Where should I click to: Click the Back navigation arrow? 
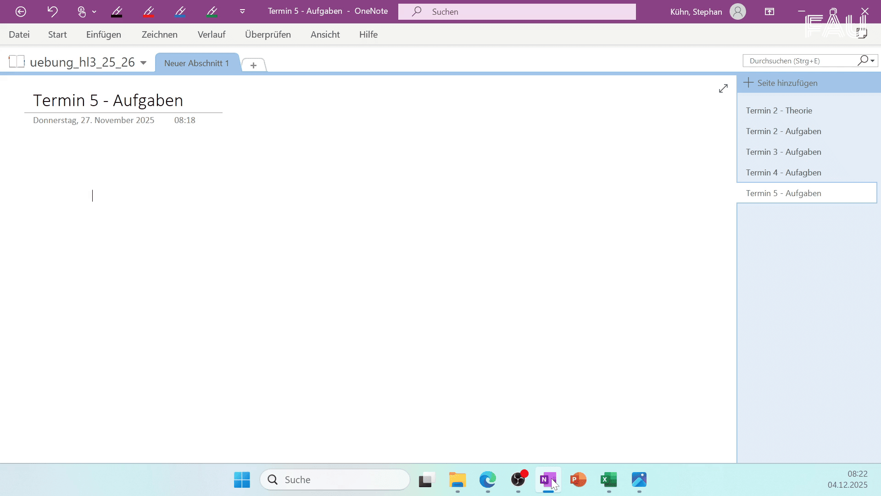[20, 11]
